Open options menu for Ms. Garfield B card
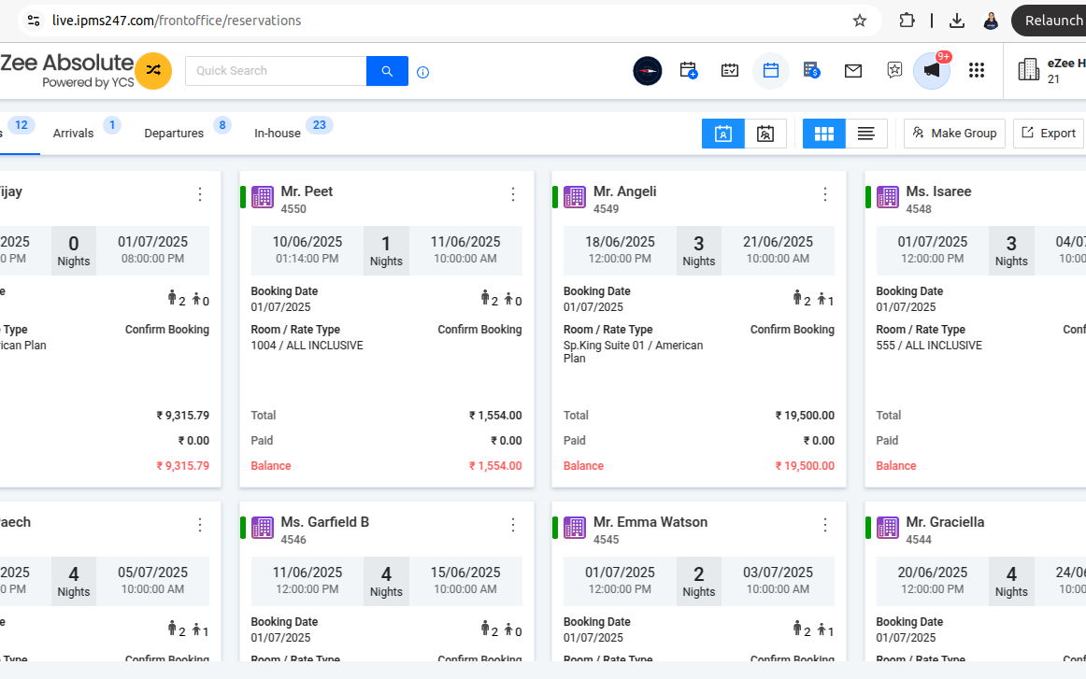The width and height of the screenshot is (1086, 679). [512, 525]
